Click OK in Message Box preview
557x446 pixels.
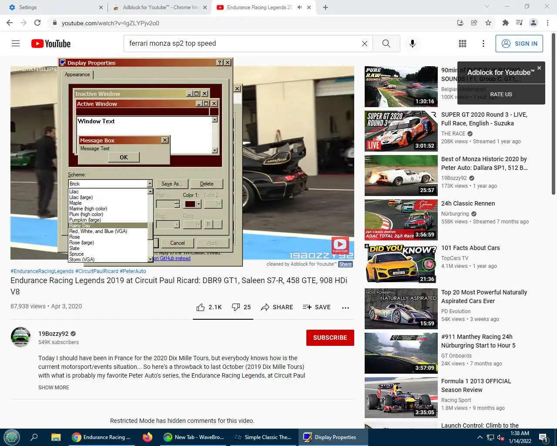click(x=124, y=157)
